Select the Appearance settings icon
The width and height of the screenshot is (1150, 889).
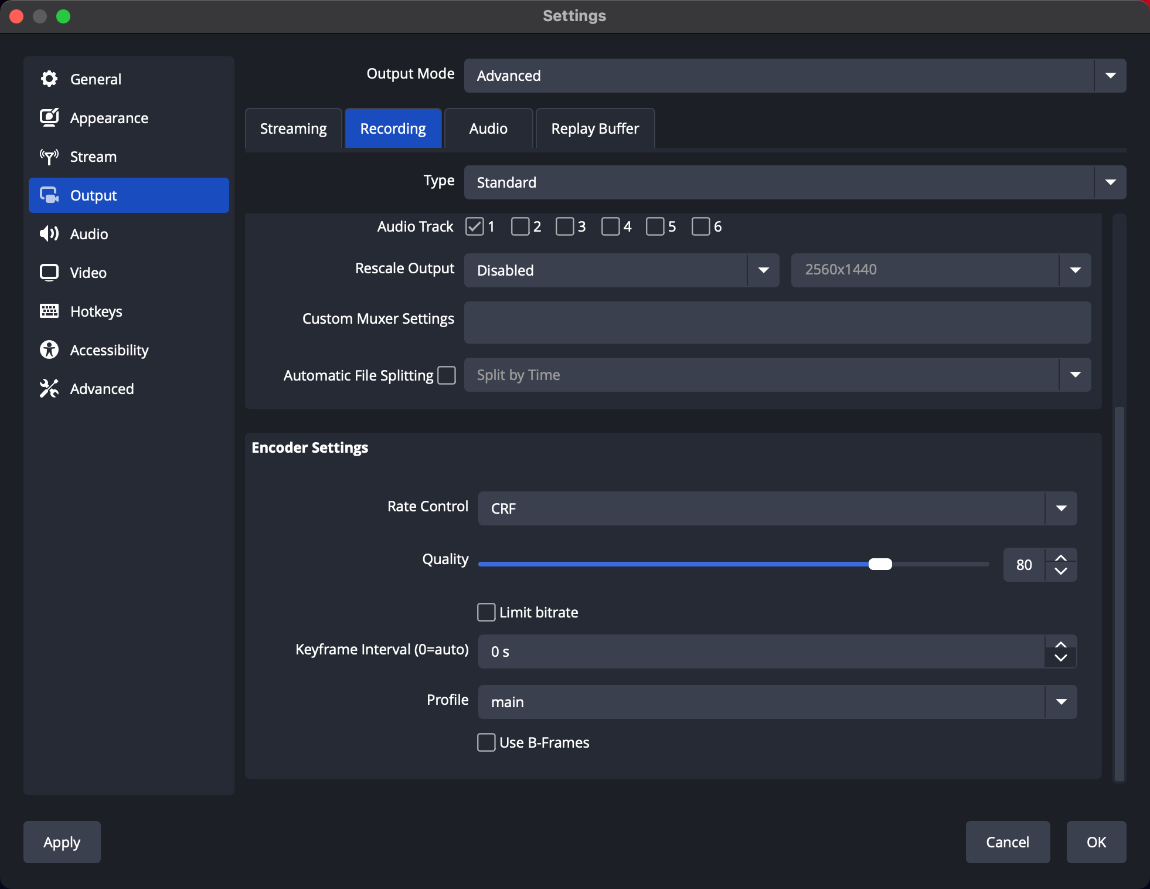[x=50, y=117]
